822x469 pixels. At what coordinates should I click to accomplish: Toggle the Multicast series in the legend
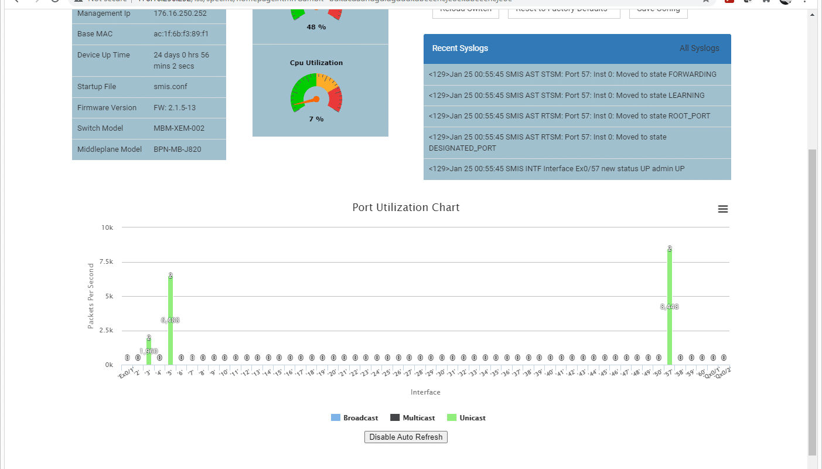pyautogui.click(x=412, y=418)
